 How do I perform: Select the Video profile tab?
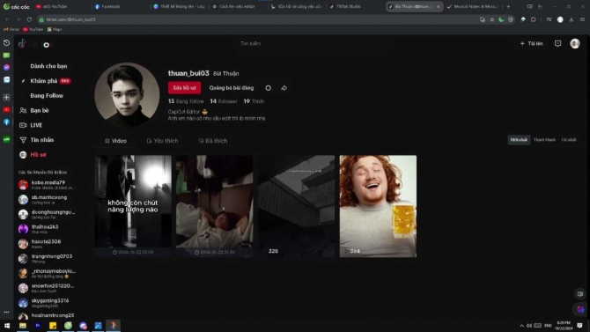tap(116, 141)
